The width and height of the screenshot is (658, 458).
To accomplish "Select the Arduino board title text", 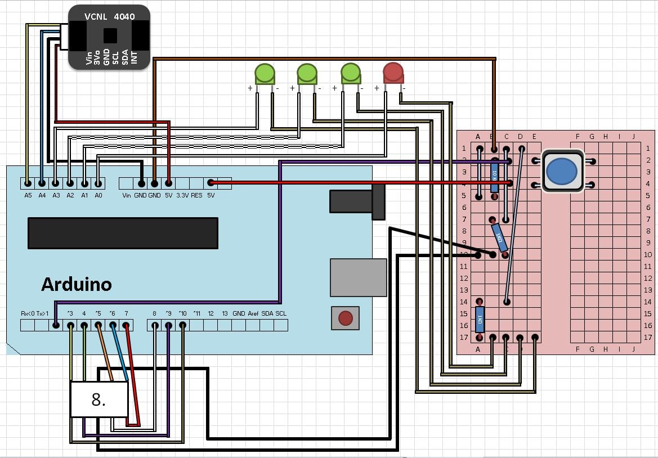I will point(77,285).
